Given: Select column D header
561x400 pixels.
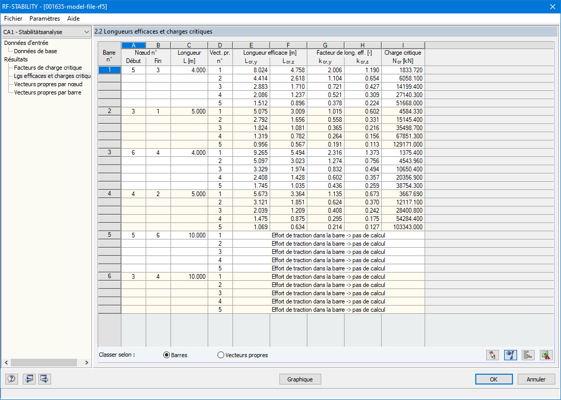Looking at the screenshot, I should point(220,45).
